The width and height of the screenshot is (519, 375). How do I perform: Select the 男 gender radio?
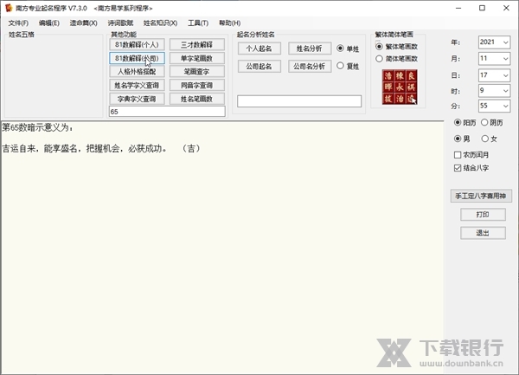click(458, 139)
